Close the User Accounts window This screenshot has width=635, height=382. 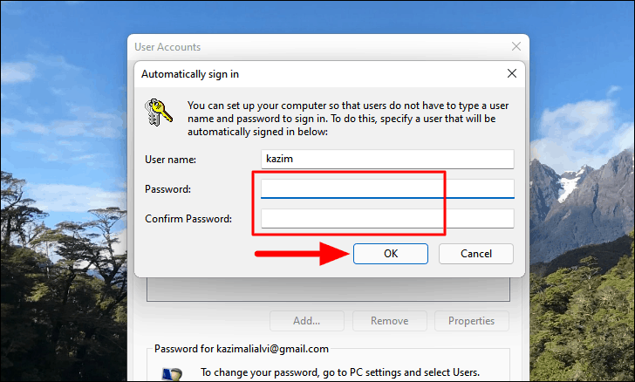pyautogui.click(x=516, y=46)
